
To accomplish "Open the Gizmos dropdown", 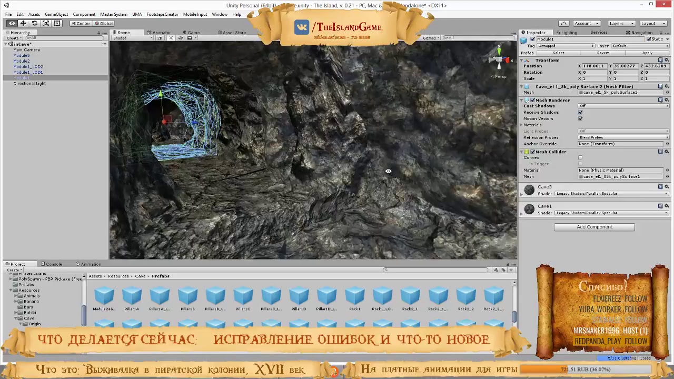I will point(431,38).
